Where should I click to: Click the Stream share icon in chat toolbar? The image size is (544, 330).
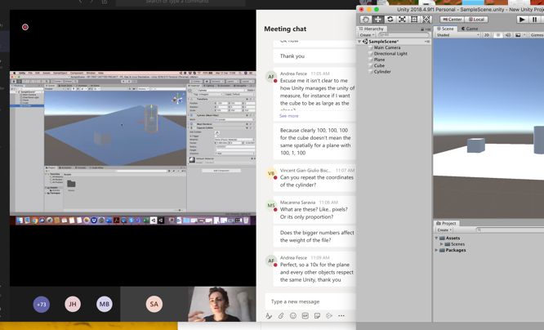329,316
